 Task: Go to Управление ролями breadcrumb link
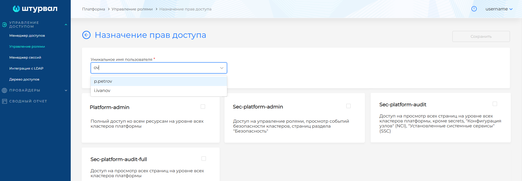click(x=132, y=9)
